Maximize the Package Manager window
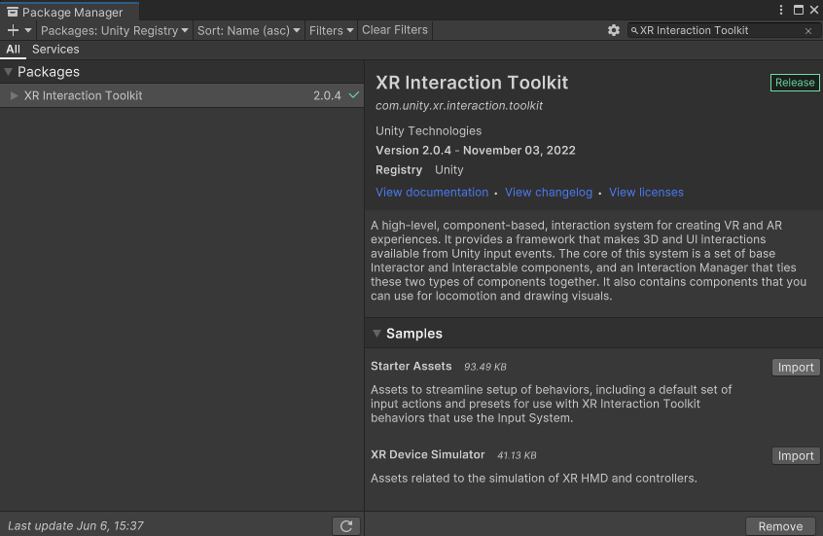 tap(799, 10)
